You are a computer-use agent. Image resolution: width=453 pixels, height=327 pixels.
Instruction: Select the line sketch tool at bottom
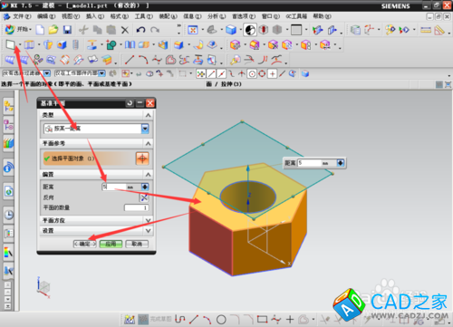[x=194, y=319]
